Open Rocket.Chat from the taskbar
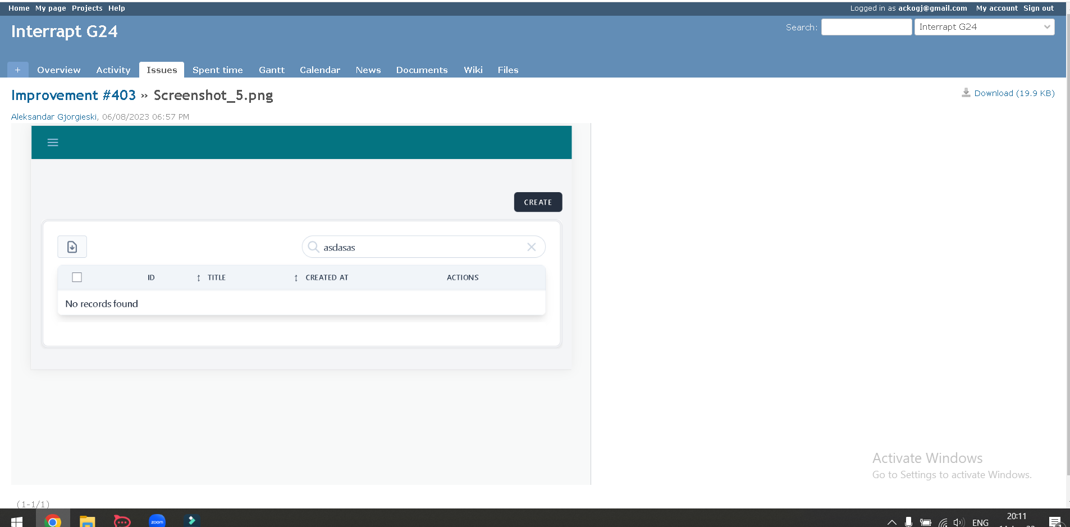Screen dimensions: 1070x527 122,521
